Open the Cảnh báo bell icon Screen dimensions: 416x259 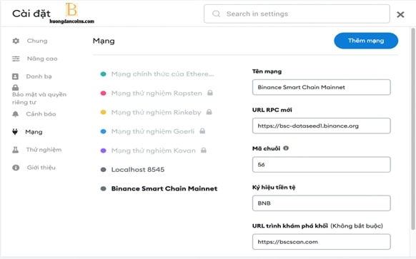click(16, 114)
